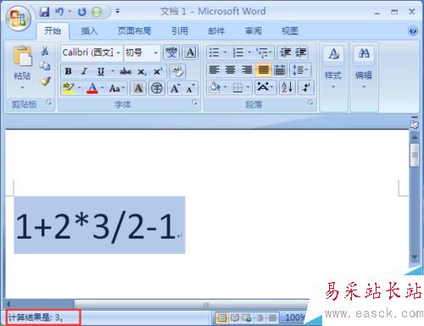Toggle underline formatting

101,71
